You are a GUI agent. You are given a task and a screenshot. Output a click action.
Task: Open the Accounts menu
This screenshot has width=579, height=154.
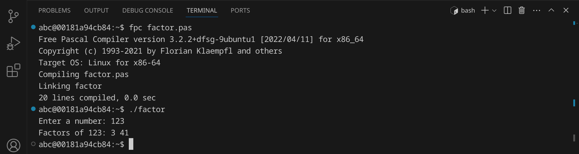(13, 146)
